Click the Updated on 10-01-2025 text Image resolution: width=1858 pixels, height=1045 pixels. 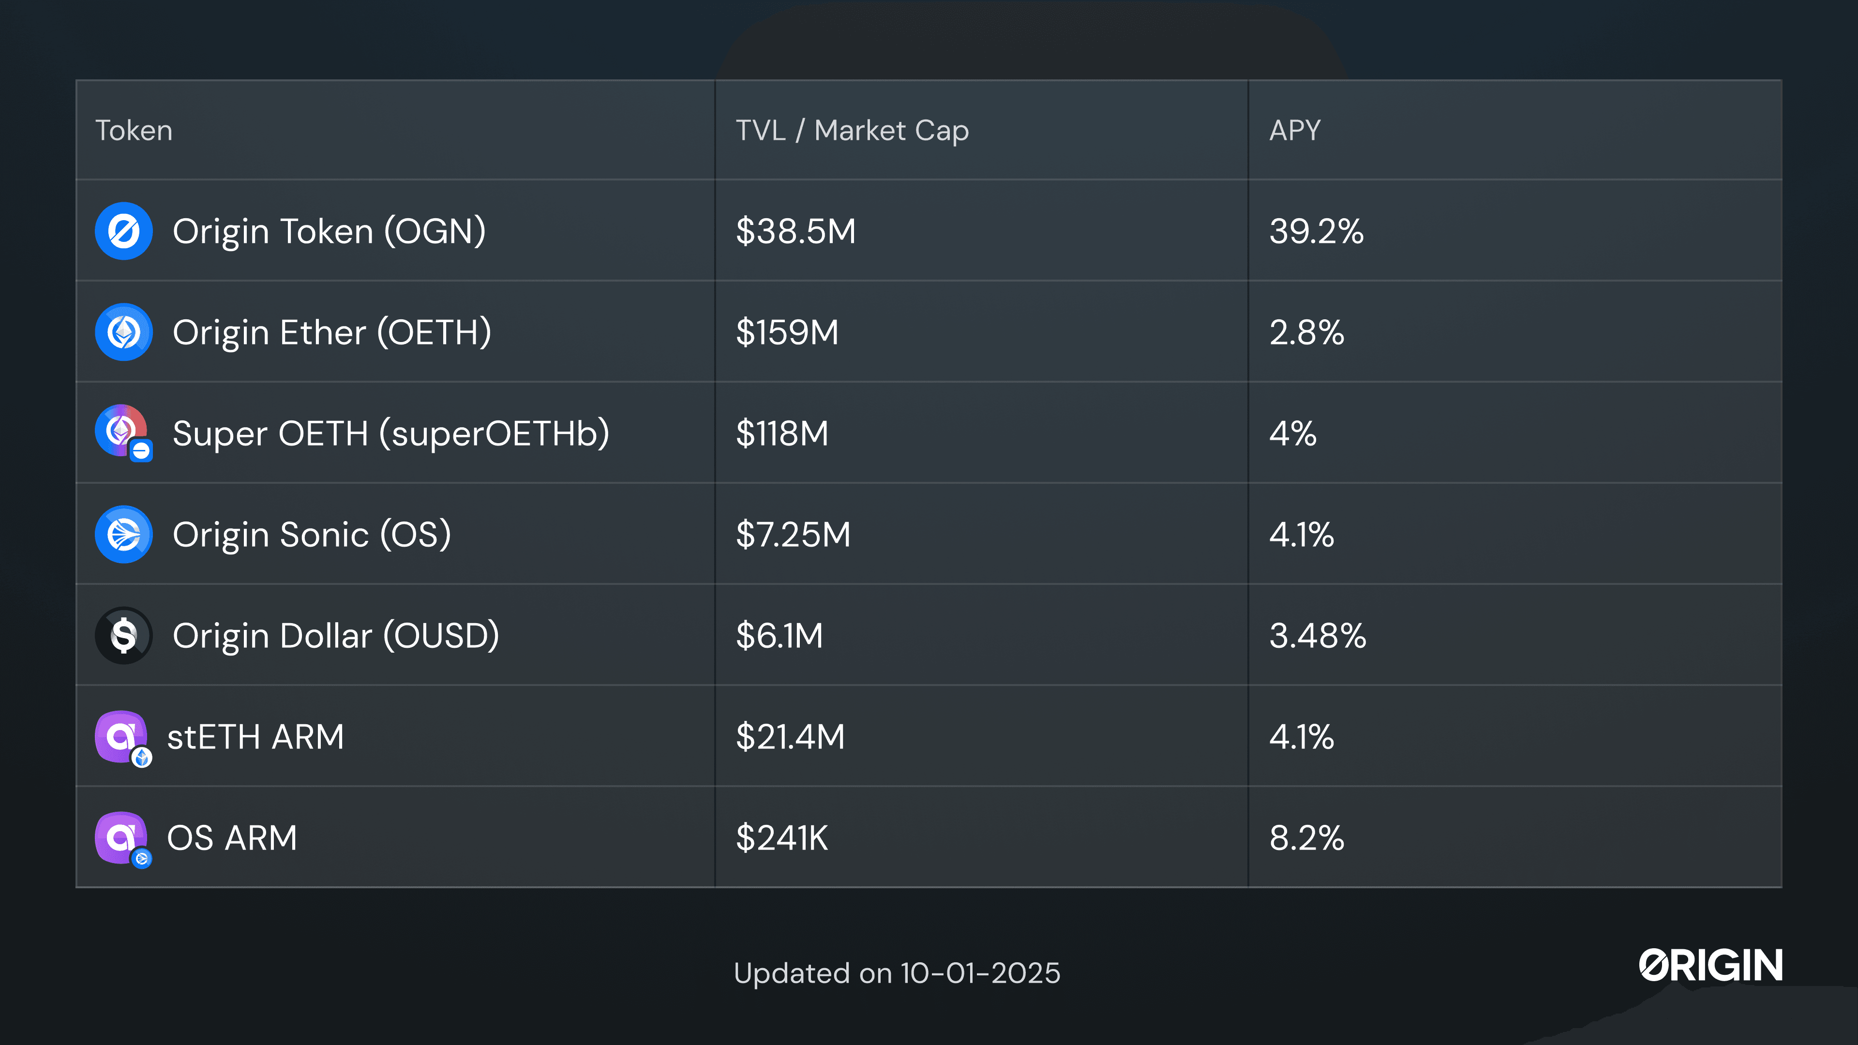tap(897, 973)
